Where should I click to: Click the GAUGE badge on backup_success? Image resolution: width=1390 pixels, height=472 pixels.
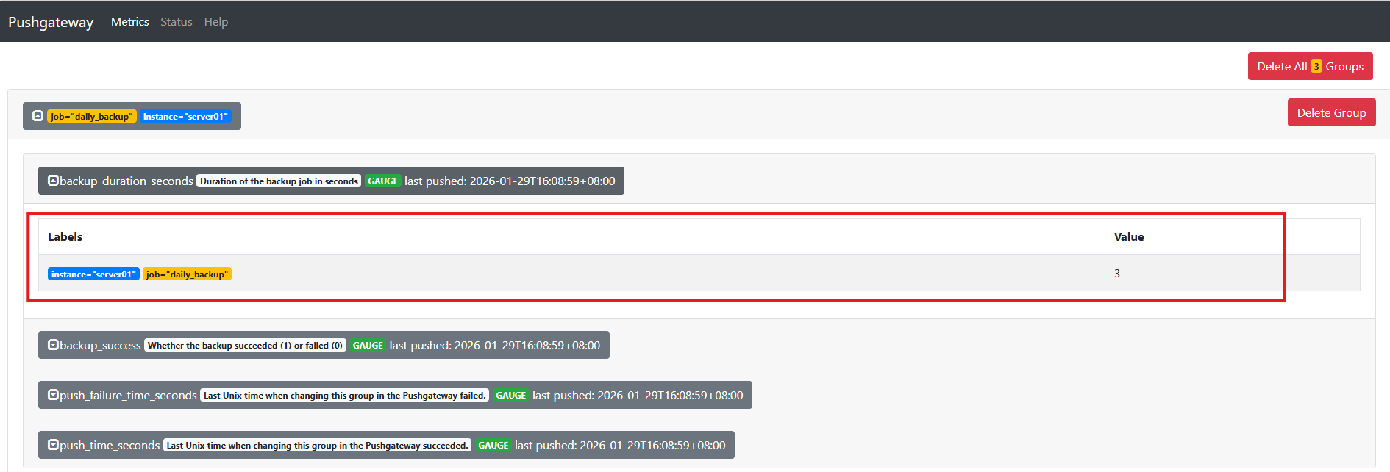(367, 346)
